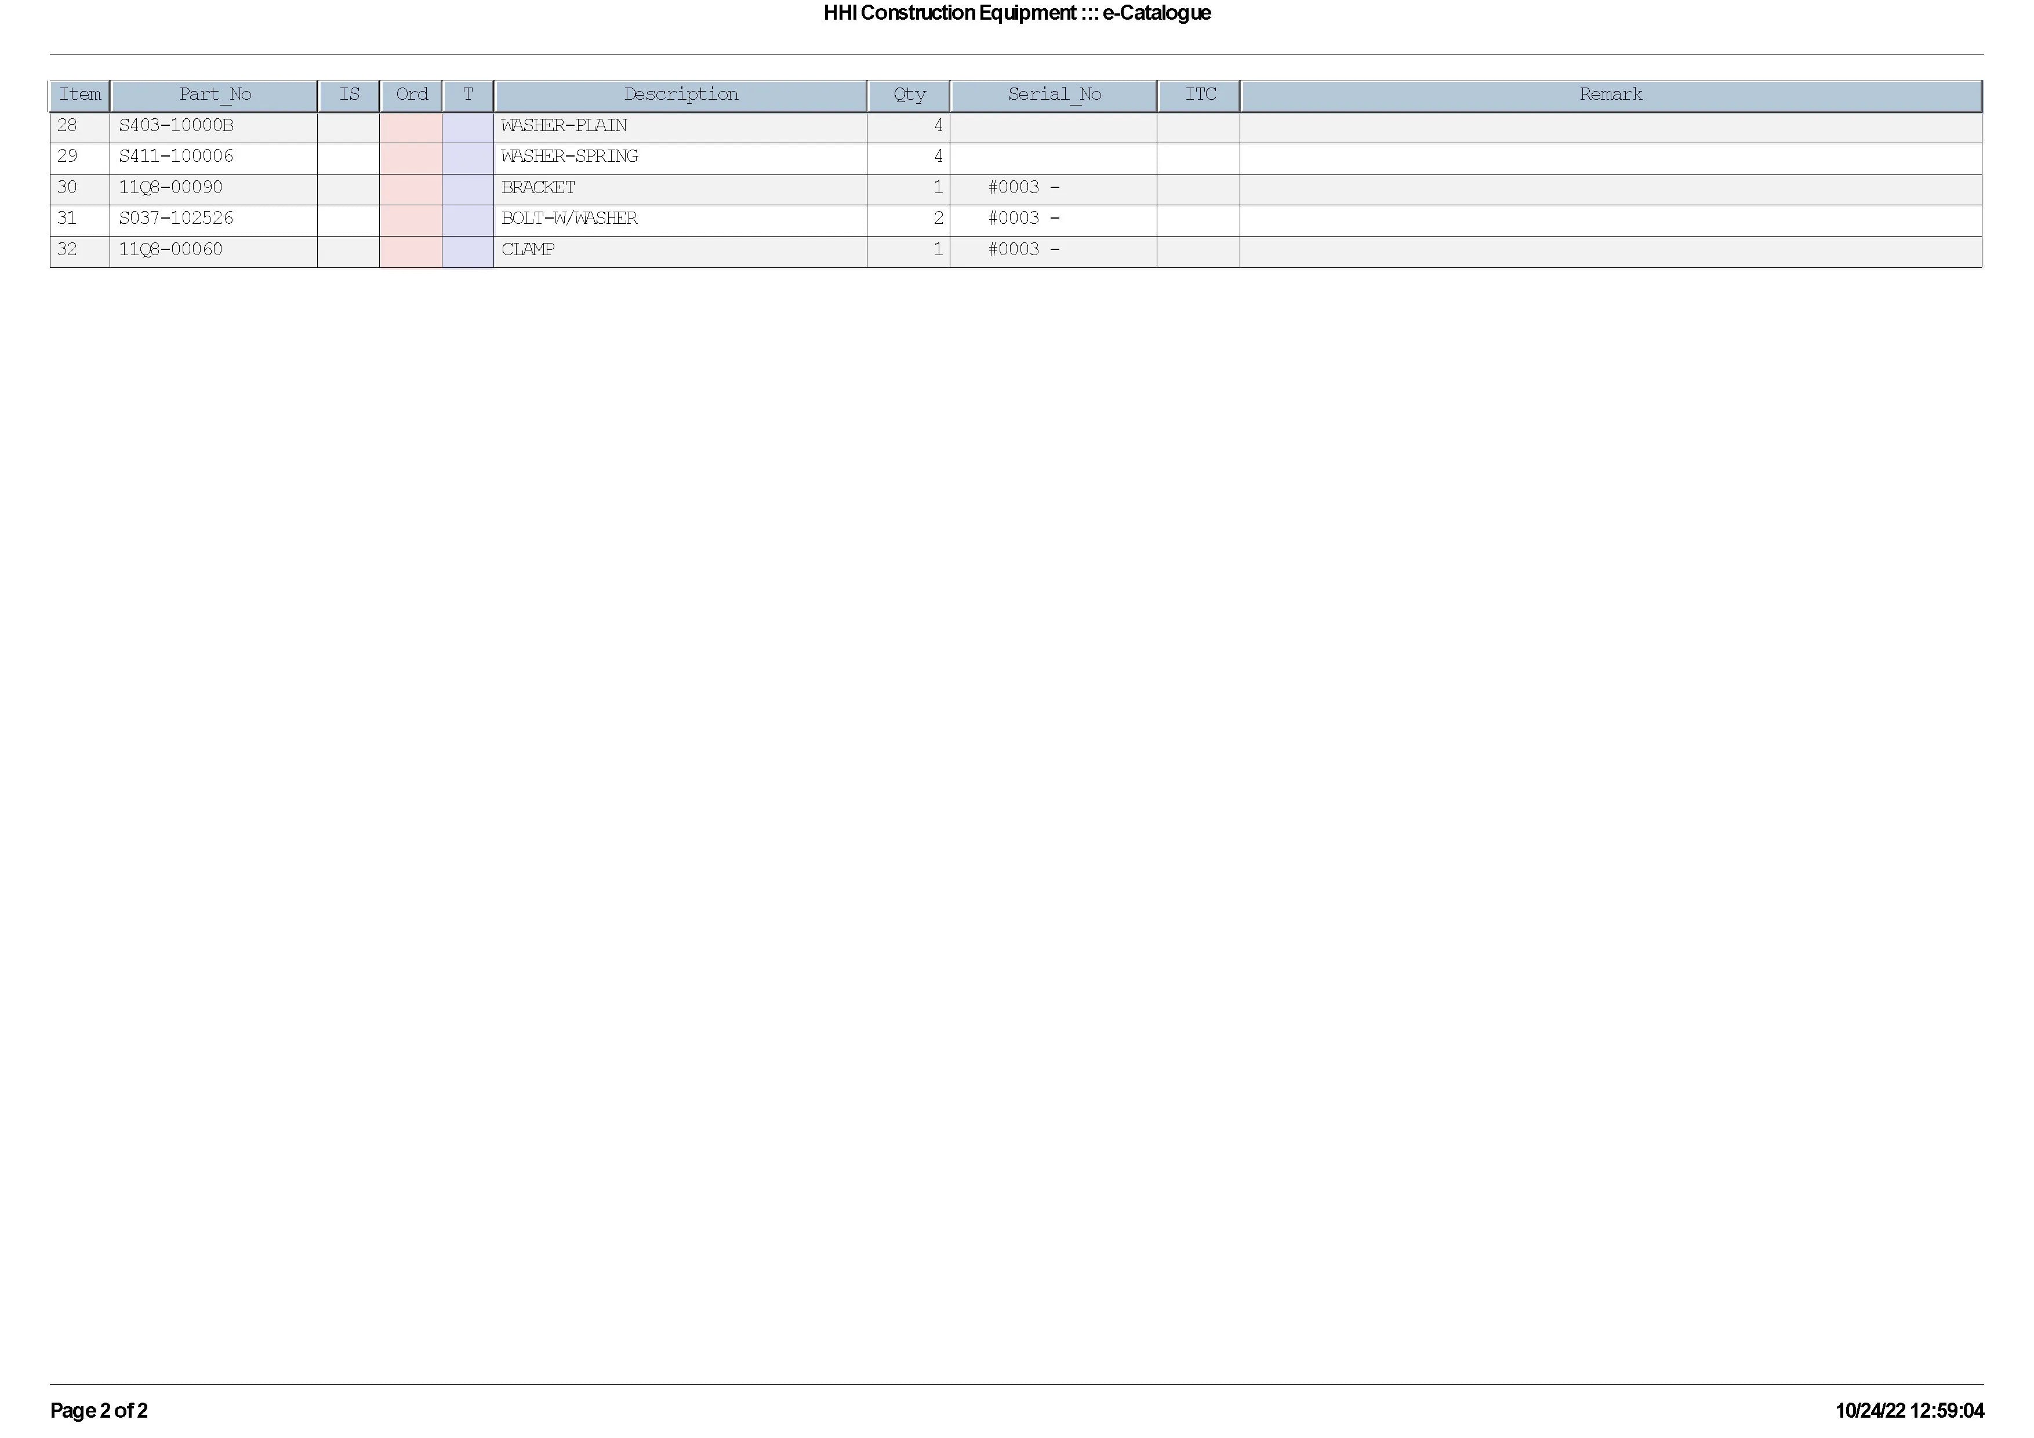Click the CLAMP description cell
The height and width of the screenshot is (1438, 2034).
click(x=528, y=250)
